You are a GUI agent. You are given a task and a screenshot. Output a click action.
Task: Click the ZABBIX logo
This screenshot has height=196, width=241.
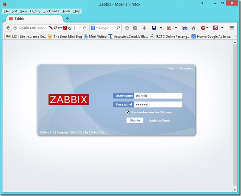coord(68,99)
